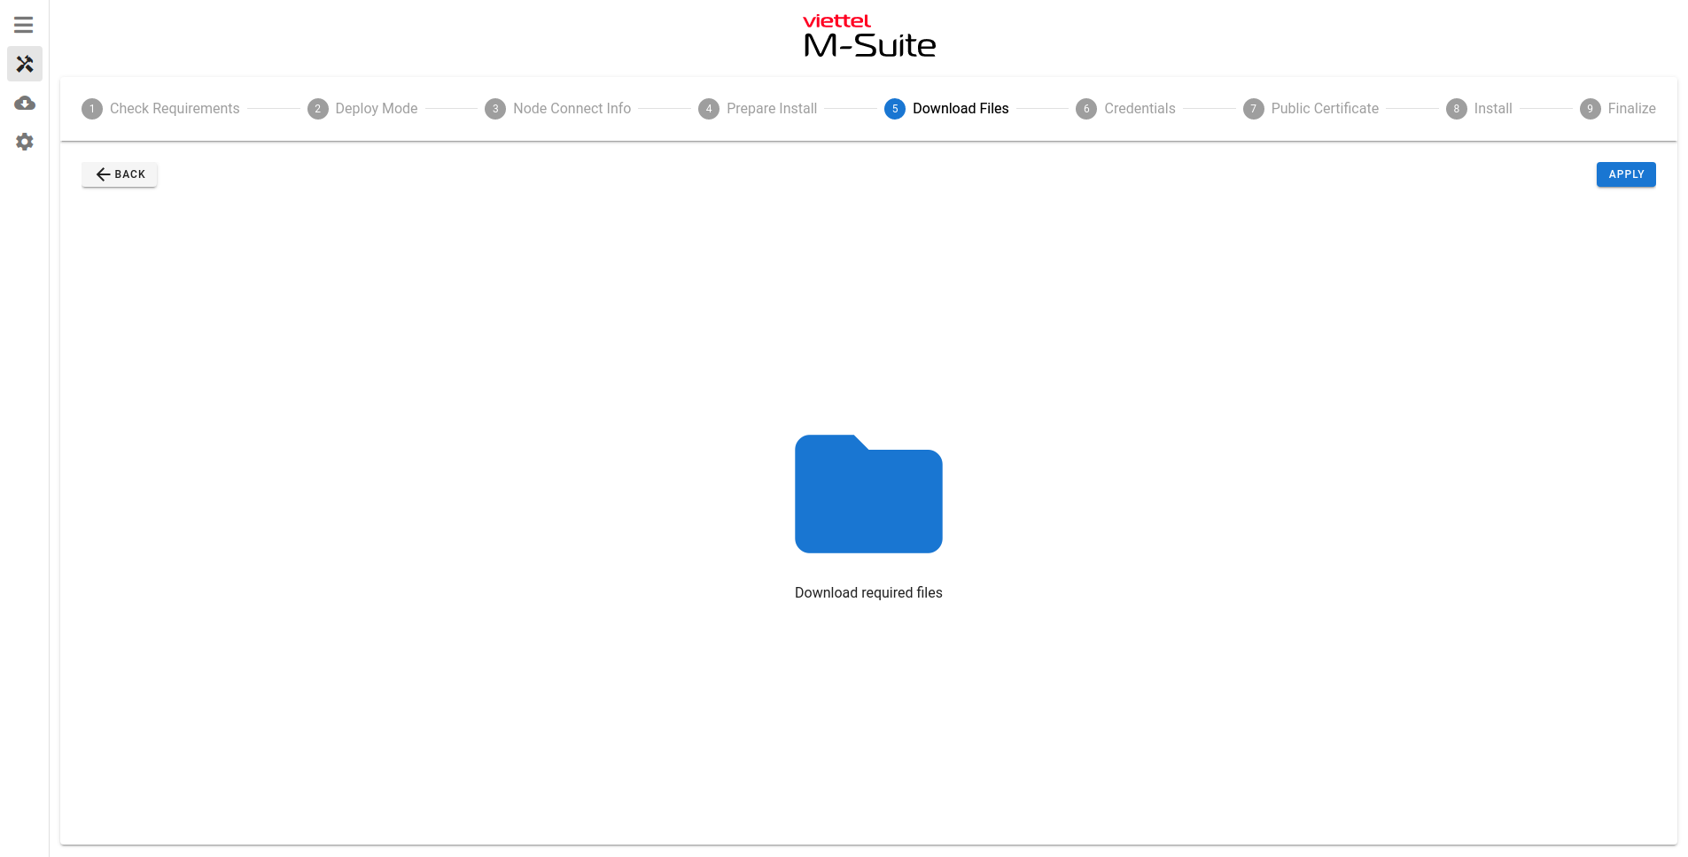Go to the Credentials step label
Viewport: 1688px width, 857px height.
click(1140, 108)
